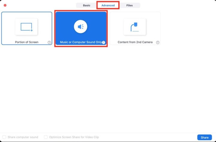Click the speaker icon for computer sound
Viewport: 216px width, 142px height.
[81, 27]
